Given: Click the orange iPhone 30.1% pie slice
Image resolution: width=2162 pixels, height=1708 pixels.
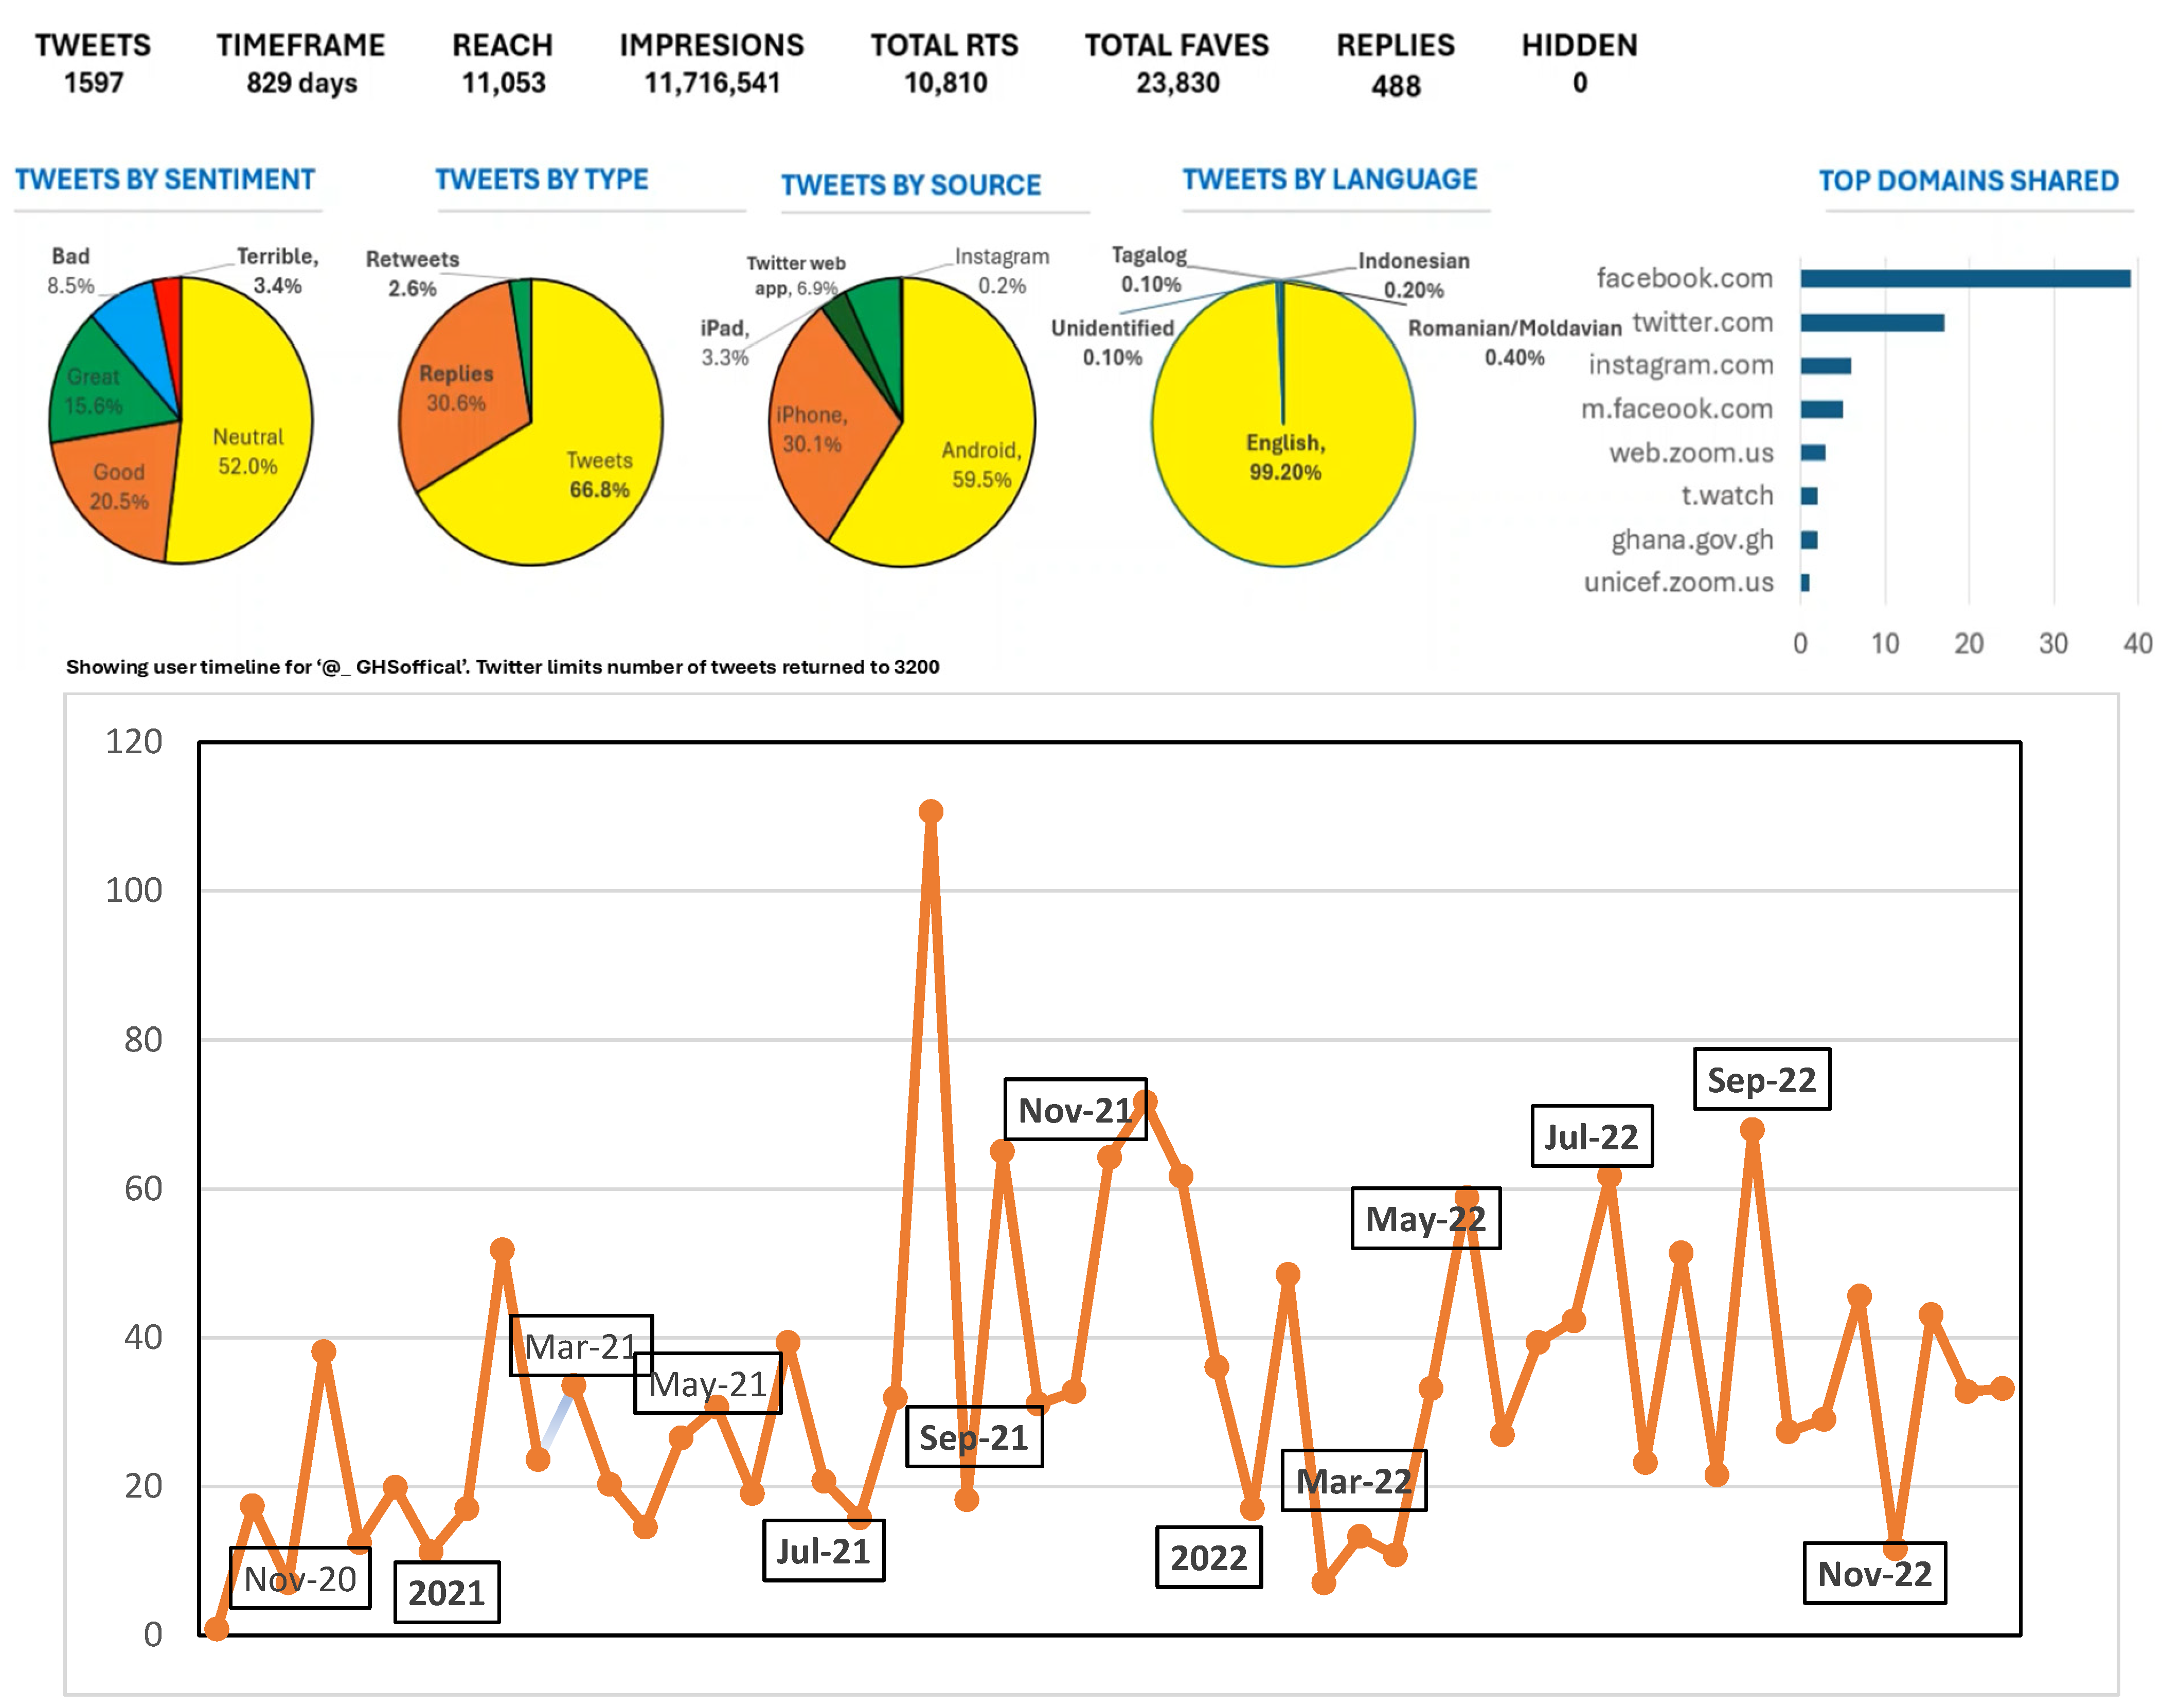Looking at the screenshot, I should point(812,430).
